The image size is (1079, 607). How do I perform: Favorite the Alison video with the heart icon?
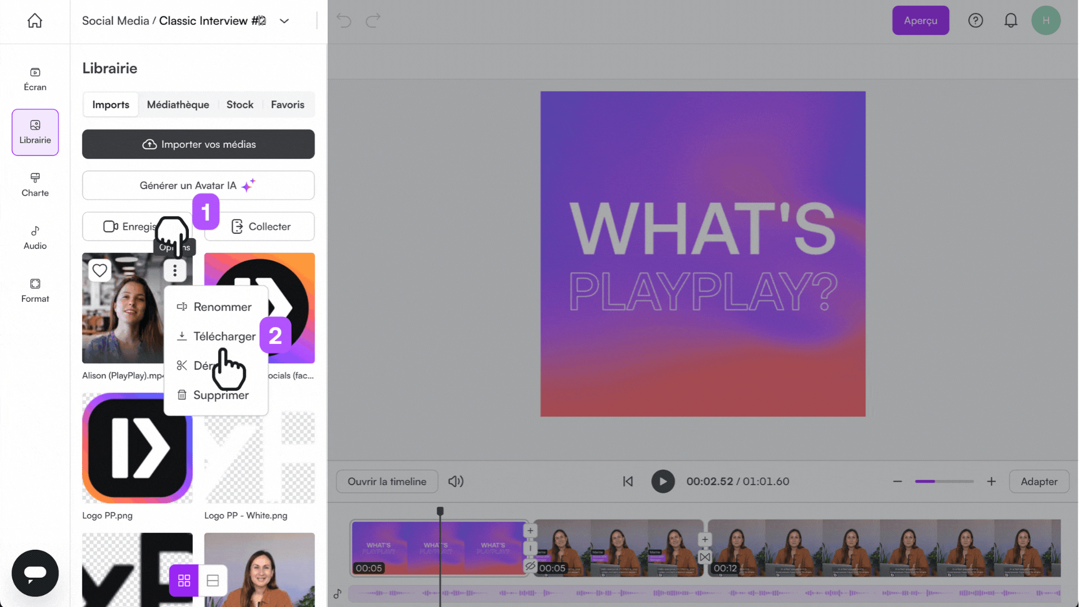99,270
